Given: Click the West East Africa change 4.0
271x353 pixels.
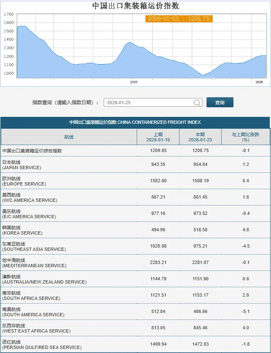Looking at the screenshot, I should [246, 328].
